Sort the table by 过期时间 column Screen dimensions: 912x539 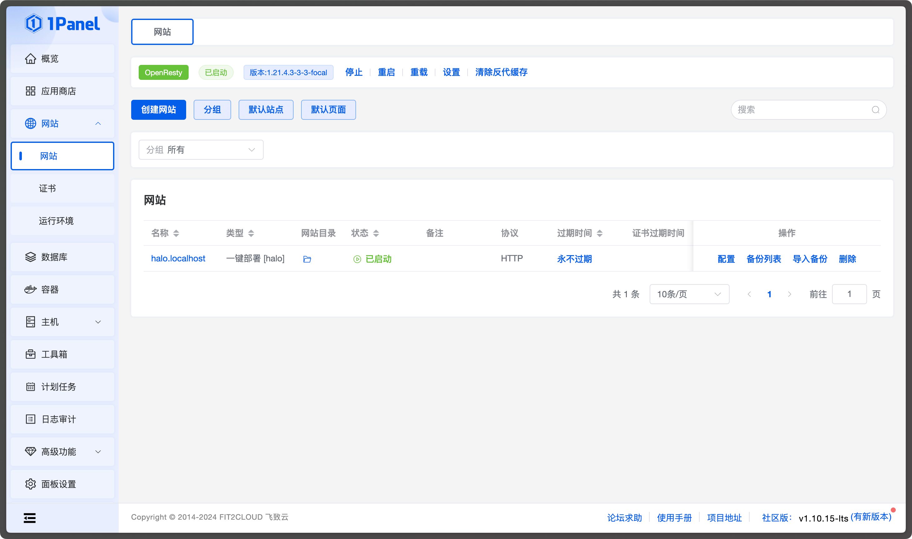coord(600,233)
